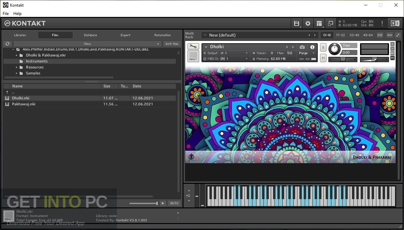Open the Workspace layout panel icon
Viewport: 404px width, 230px height.
(x=319, y=23)
